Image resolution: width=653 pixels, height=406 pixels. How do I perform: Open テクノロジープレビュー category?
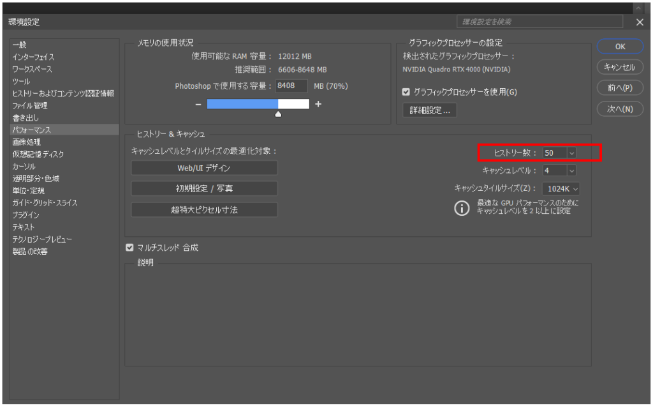click(42, 239)
